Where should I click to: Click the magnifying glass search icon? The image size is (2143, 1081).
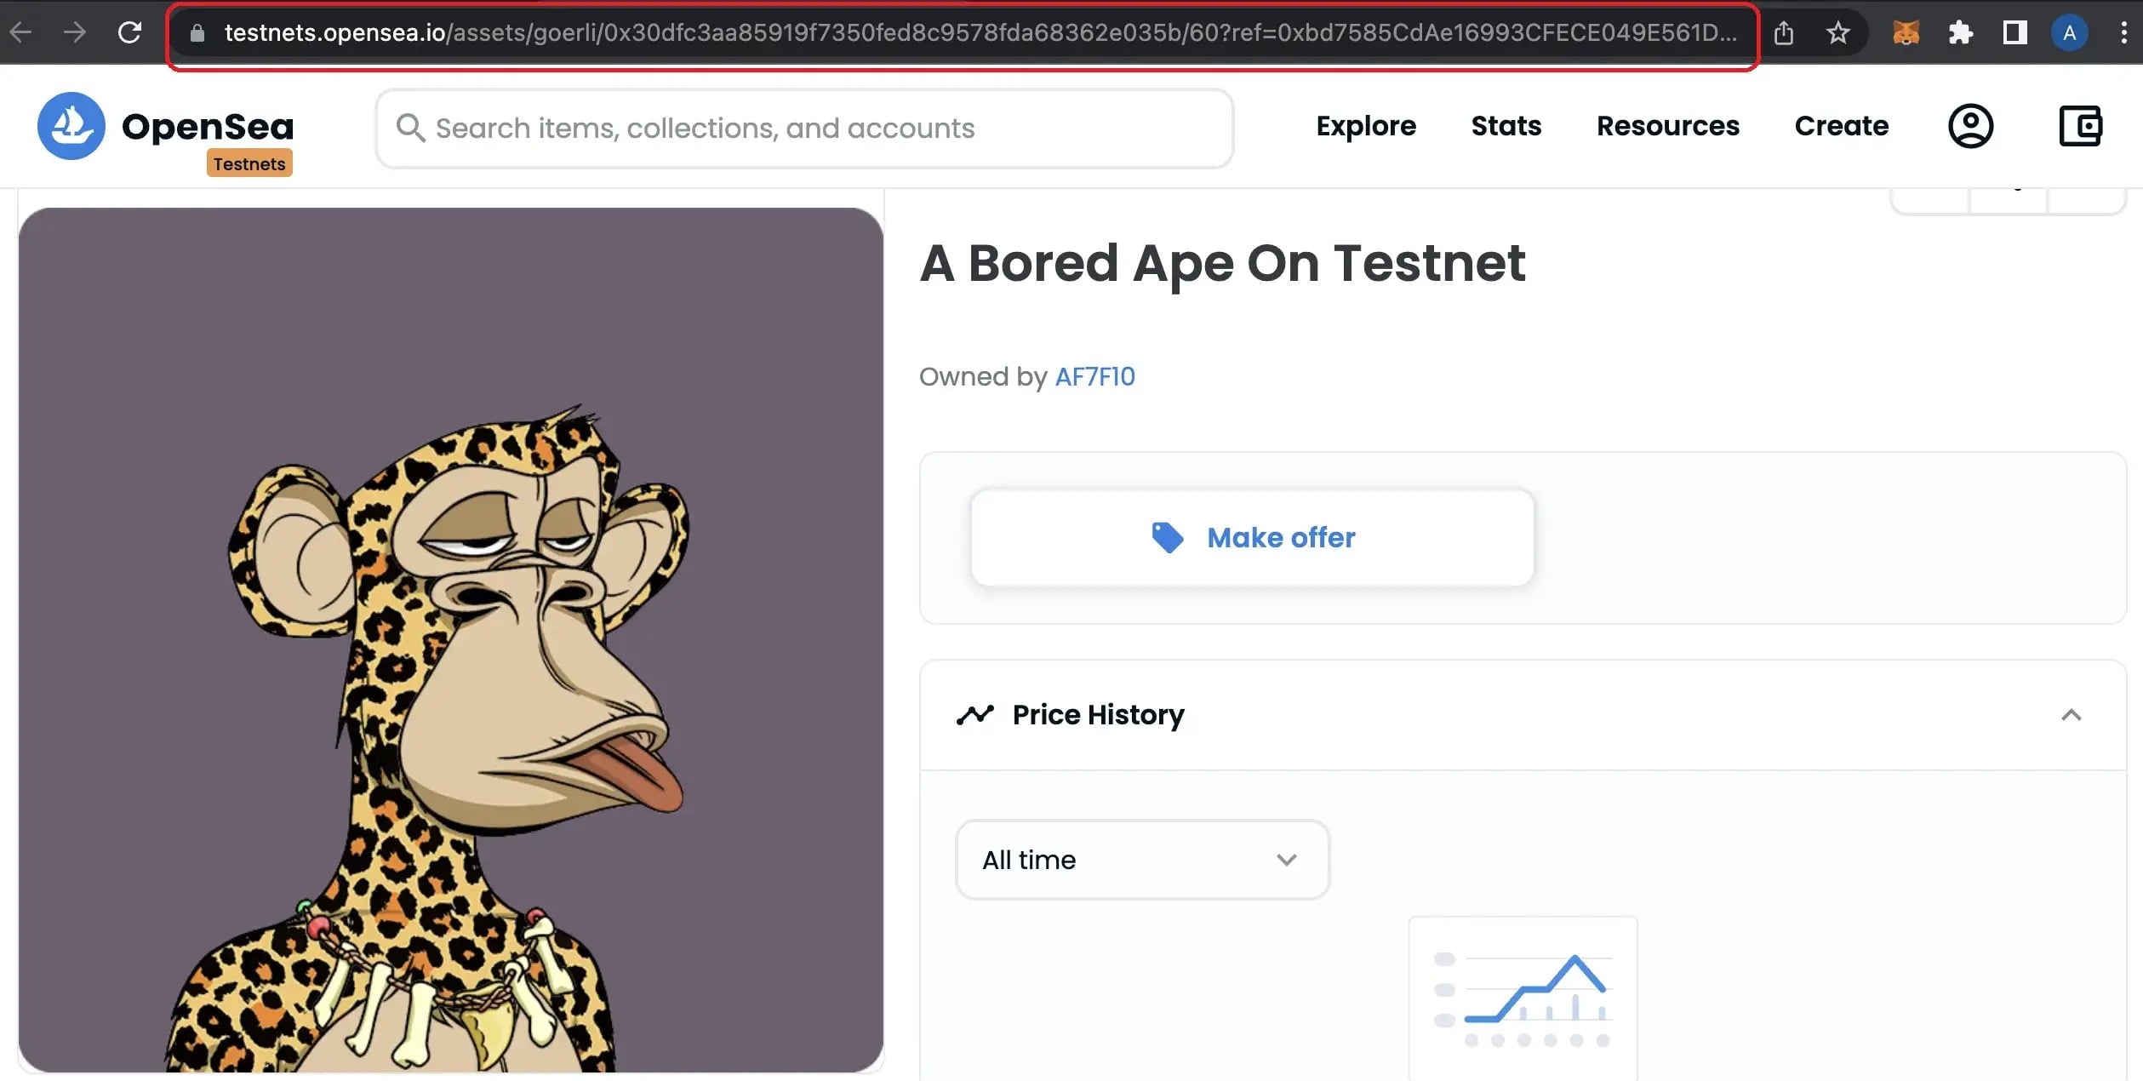[410, 128]
